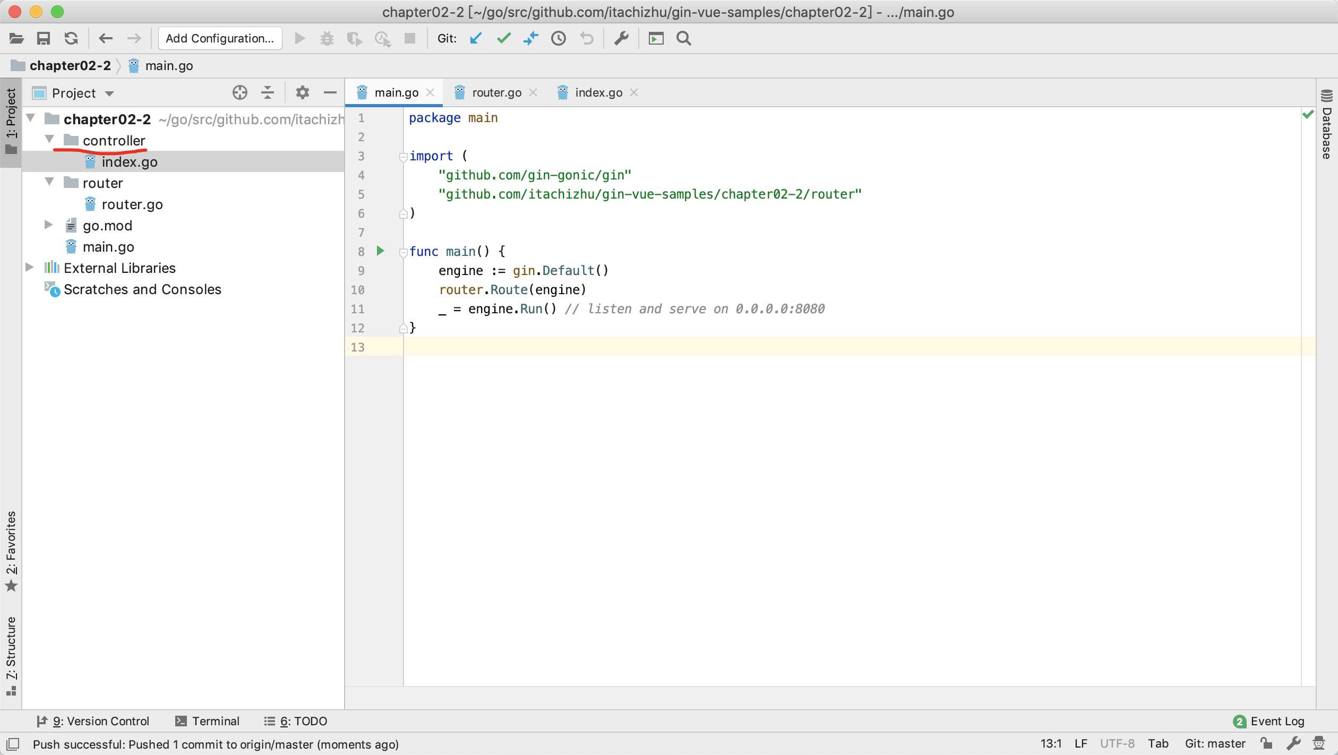Open Project panel gear options
The width and height of the screenshot is (1338, 755).
pos(303,93)
